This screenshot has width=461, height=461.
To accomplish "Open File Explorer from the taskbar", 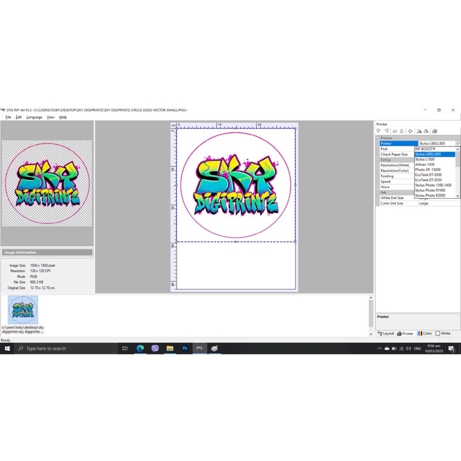I will 170,349.
